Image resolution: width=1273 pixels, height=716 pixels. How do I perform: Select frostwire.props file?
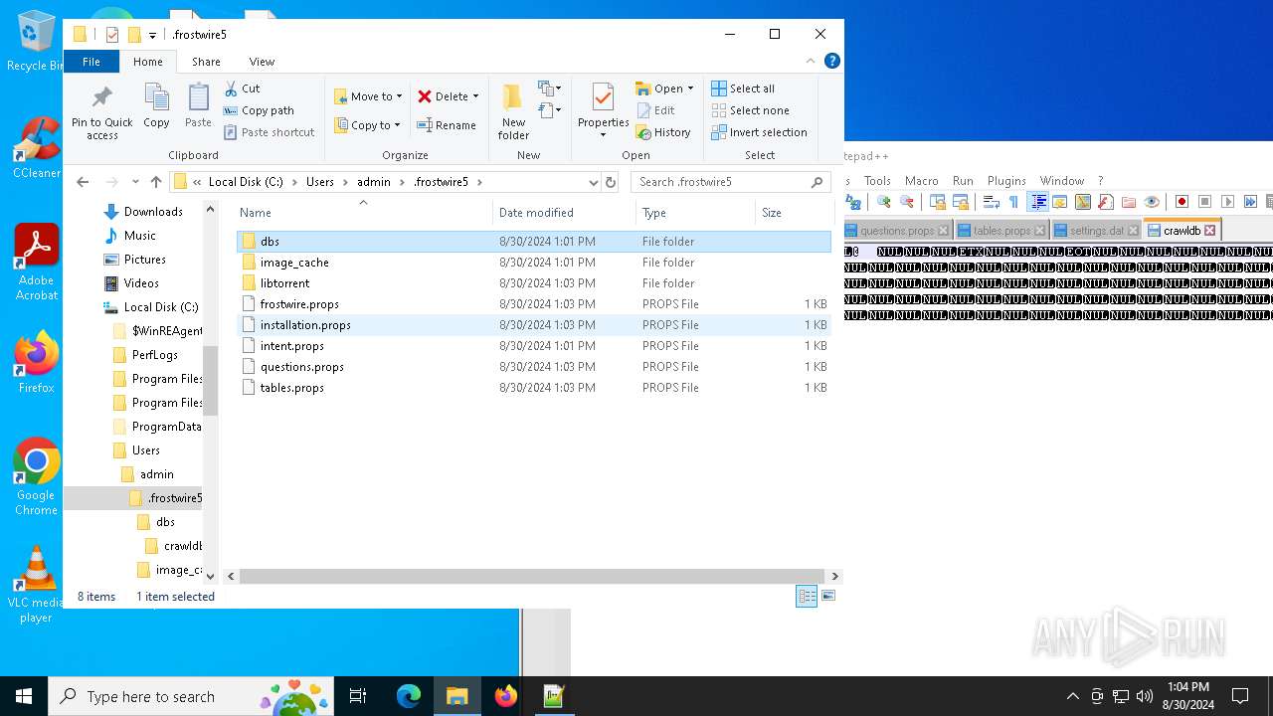pos(533,304)
